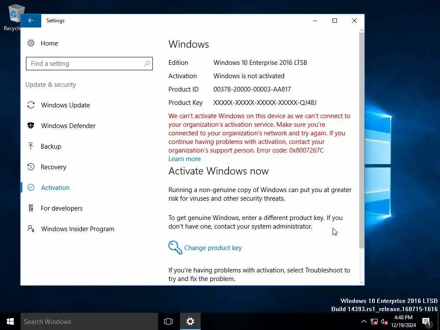Open Home via the gear icon
Viewport: 440px width, 330px height.
31,43
